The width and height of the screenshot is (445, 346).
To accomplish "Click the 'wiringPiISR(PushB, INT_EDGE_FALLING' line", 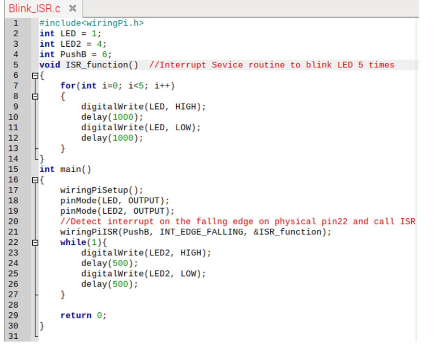I will point(195,232).
